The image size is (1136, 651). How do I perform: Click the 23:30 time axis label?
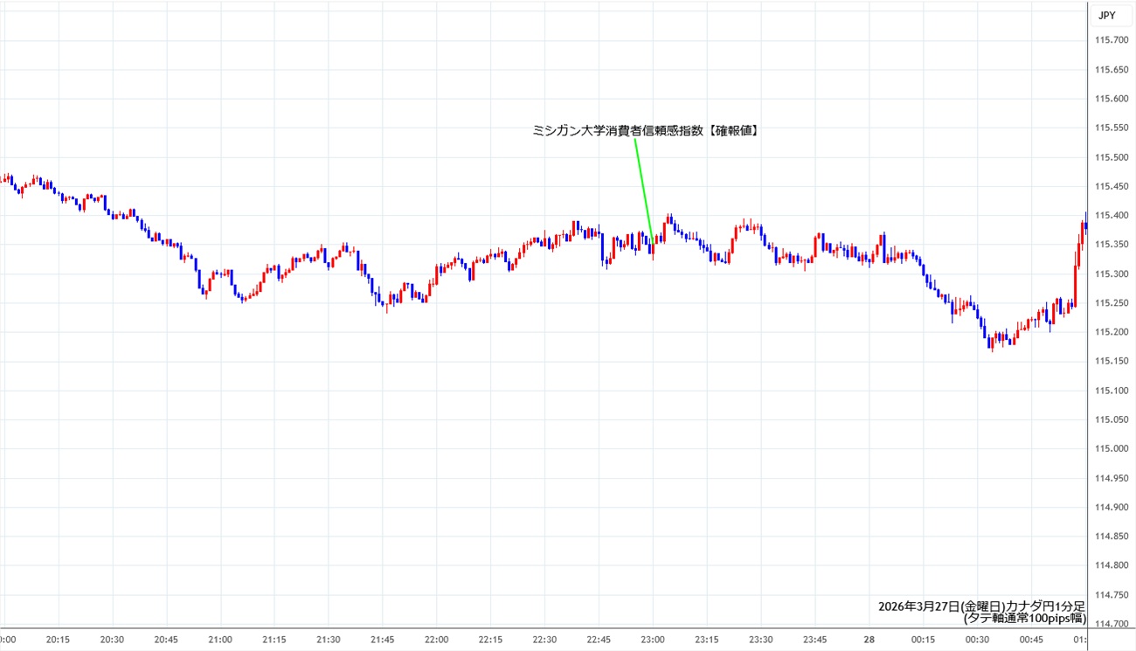(x=761, y=640)
